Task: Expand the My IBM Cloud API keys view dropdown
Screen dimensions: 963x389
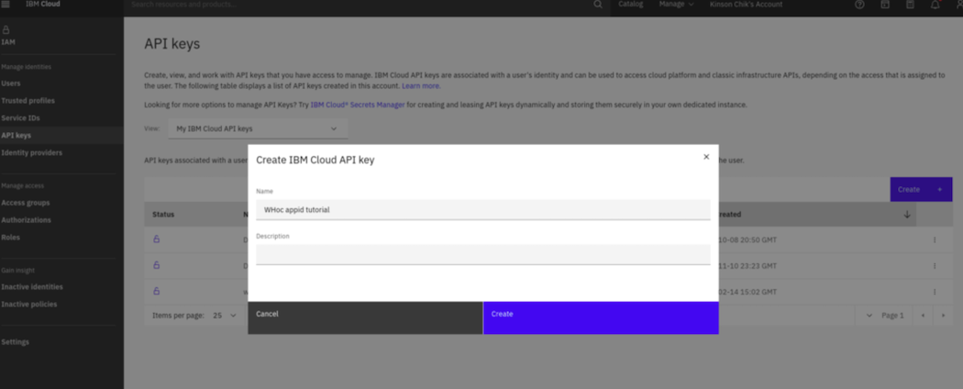Action: click(x=258, y=129)
